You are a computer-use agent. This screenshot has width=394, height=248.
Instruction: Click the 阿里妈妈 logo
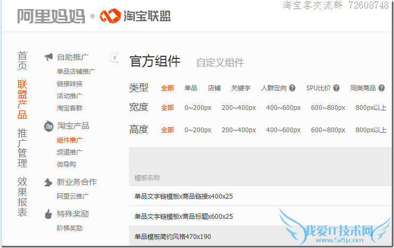[x=51, y=16]
